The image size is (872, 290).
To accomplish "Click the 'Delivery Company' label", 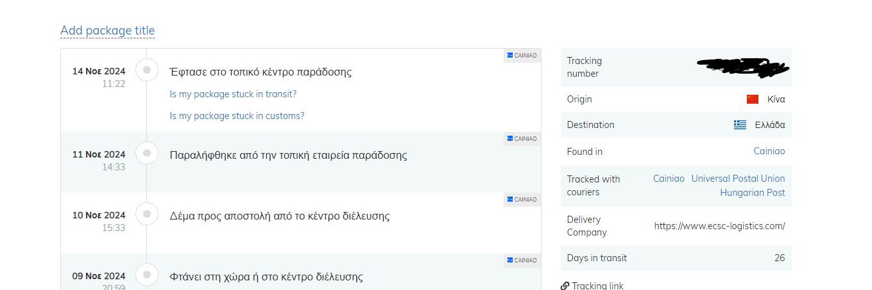I will 587,226.
